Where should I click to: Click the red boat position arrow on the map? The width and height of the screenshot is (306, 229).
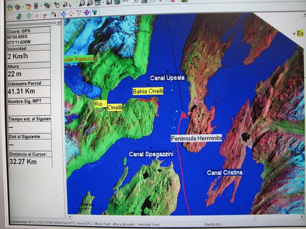(x=184, y=116)
